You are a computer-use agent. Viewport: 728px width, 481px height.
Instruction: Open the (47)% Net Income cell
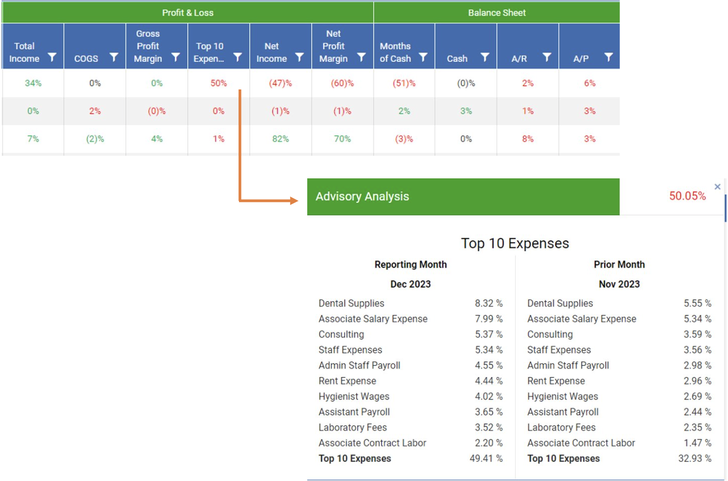click(280, 83)
